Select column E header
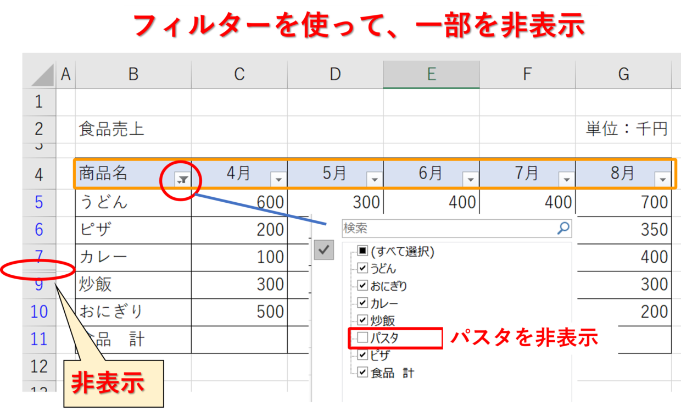Viewport: 681px width, 416px height. [431, 75]
